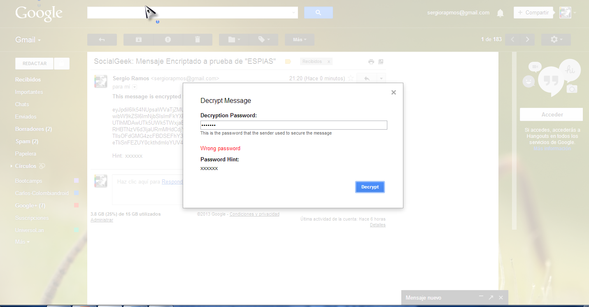589x307 pixels.
Task: Close the Decrypt Message dialog
Action: click(393, 93)
